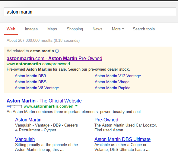Click the green www.astonmartin.com/en URL
Viewport: 178px width, 153px height.
(49, 106)
